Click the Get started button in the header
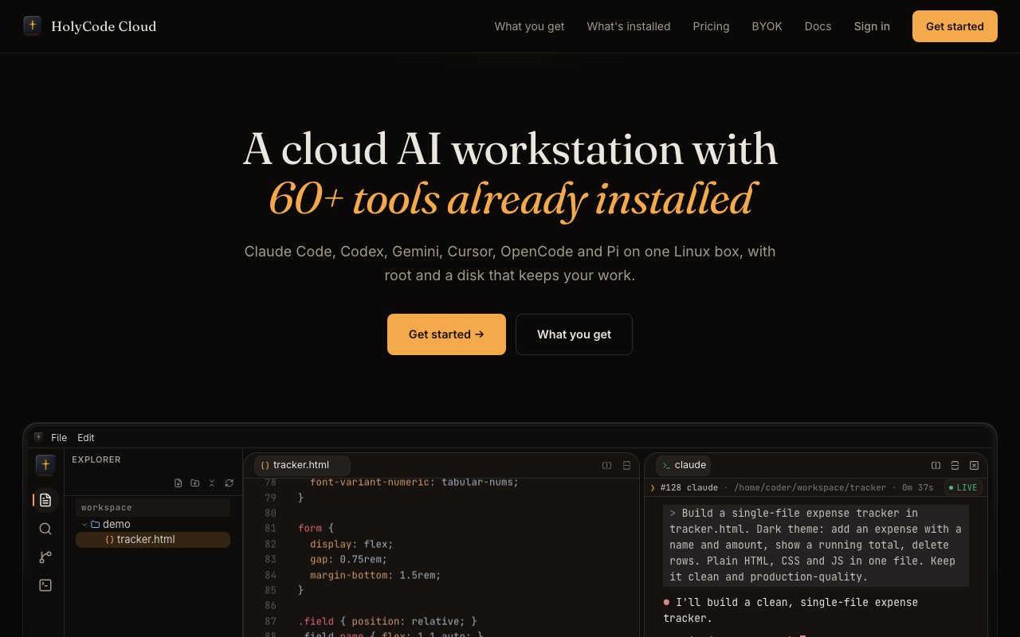The width and height of the screenshot is (1020, 637). (955, 26)
